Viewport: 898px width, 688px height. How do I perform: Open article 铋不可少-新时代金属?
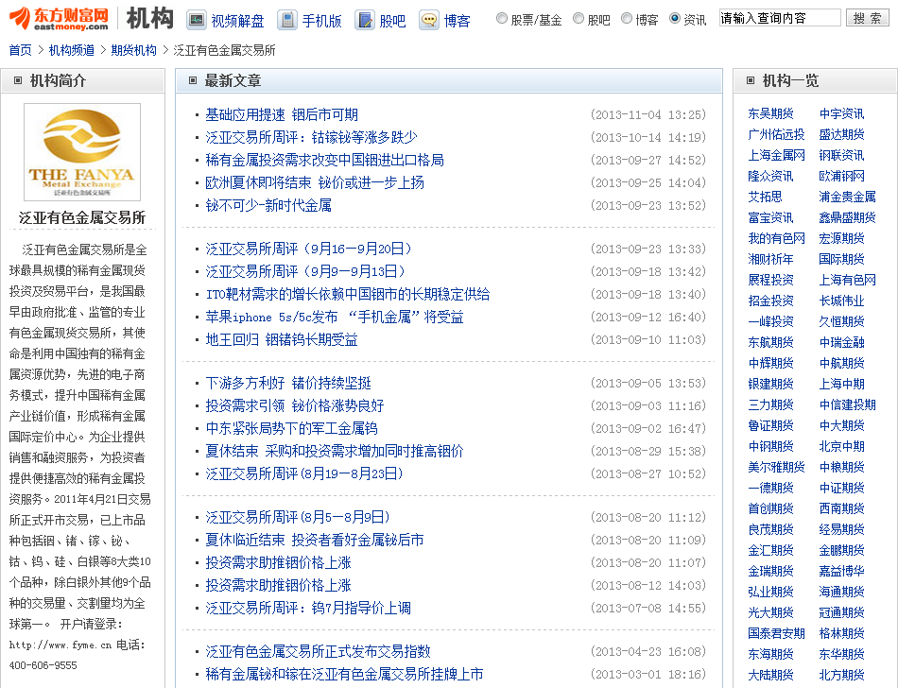(x=268, y=205)
